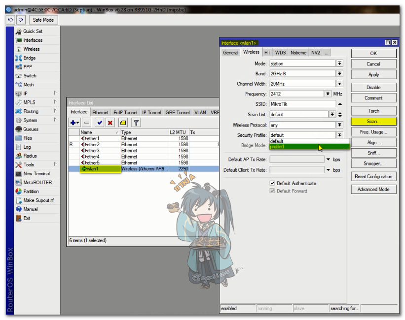Click the blue checkmark enable icon
Image resolution: width=405 pixels, height=320 pixels.
click(100, 123)
